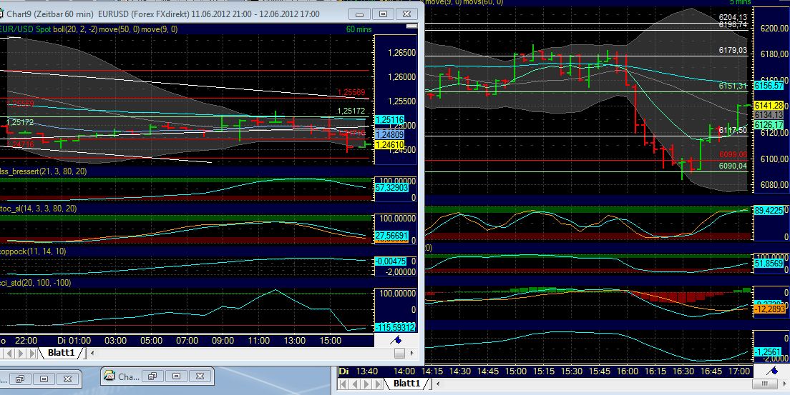Close the leftmost minimized window
The image size is (790, 395).
(67, 379)
